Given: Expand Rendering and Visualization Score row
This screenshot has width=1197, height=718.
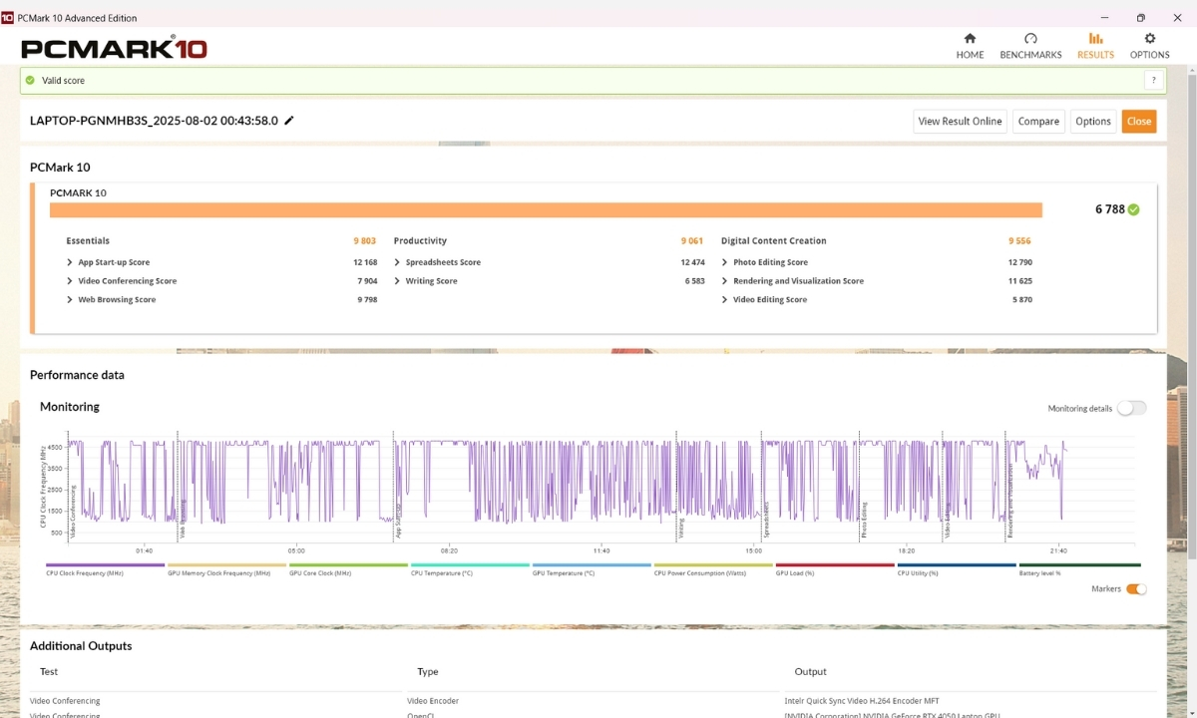Looking at the screenshot, I should coord(792,281).
